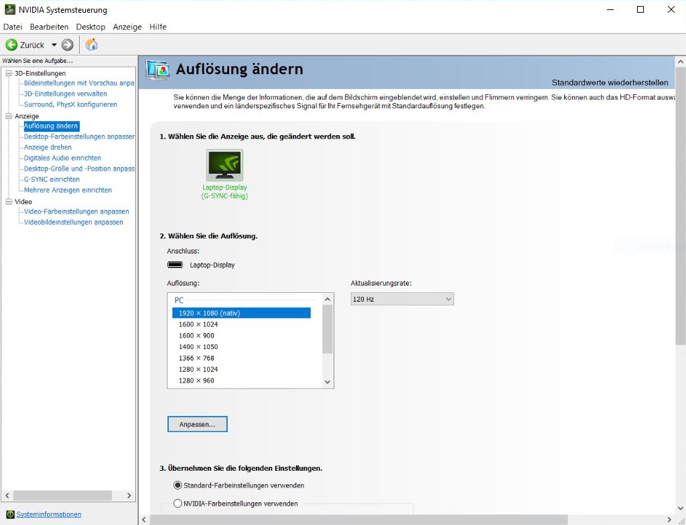
Task: Click the Systeminformationen icon
Action: coord(11,514)
